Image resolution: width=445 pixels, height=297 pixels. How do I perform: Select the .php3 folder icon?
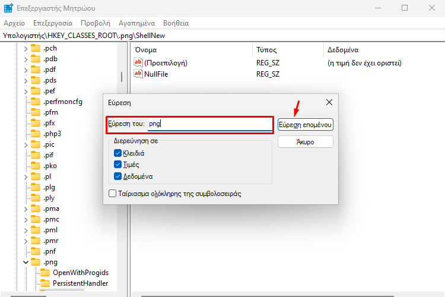[36, 134]
